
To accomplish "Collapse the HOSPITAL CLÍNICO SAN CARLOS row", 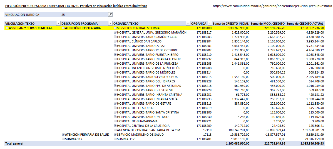I will pyautogui.click(x=115, y=41).
